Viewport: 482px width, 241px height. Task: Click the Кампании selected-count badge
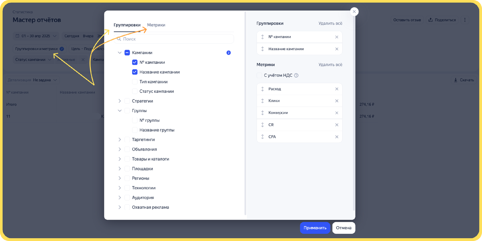click(x=229, y=53)
